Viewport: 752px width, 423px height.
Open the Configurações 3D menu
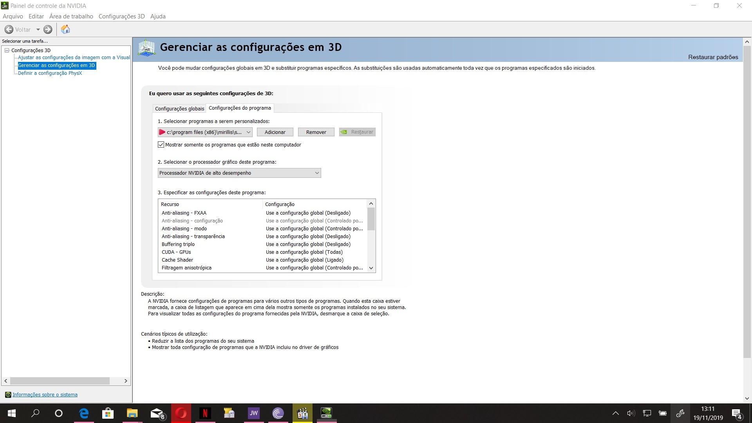click(x=121, y=16)
